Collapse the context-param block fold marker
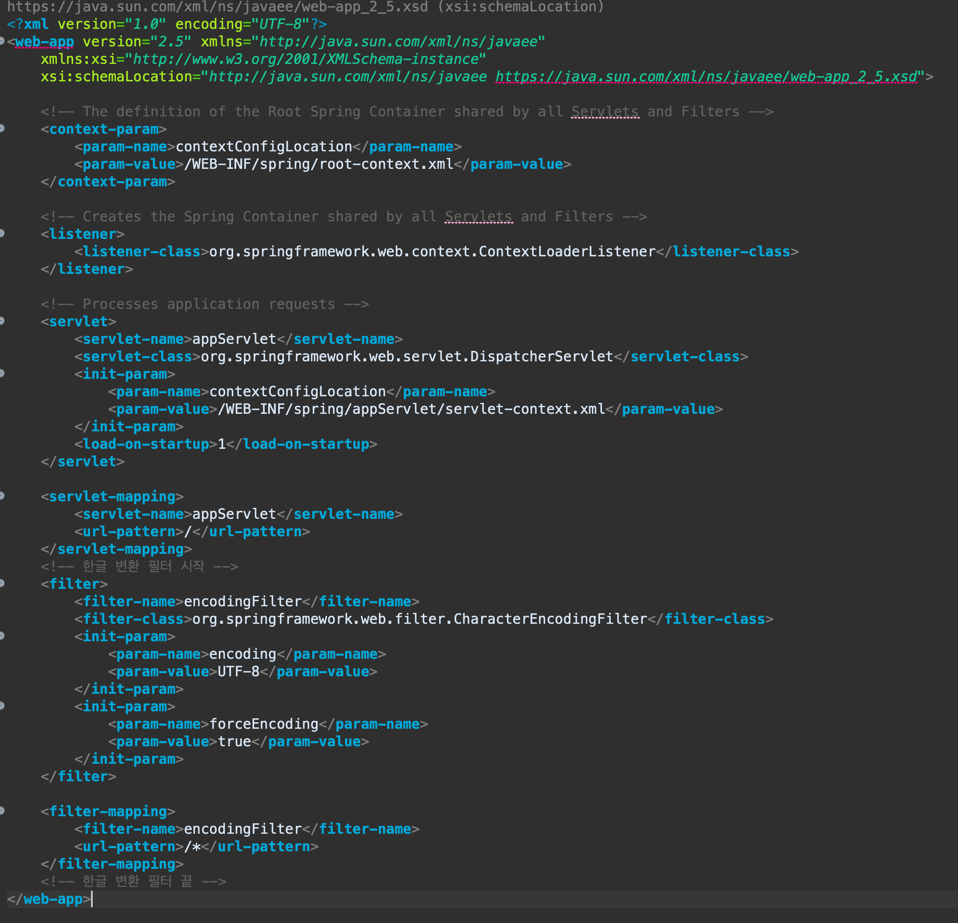Image resolution: width=958 pixels, height=923 pixels. click(2, 129)
